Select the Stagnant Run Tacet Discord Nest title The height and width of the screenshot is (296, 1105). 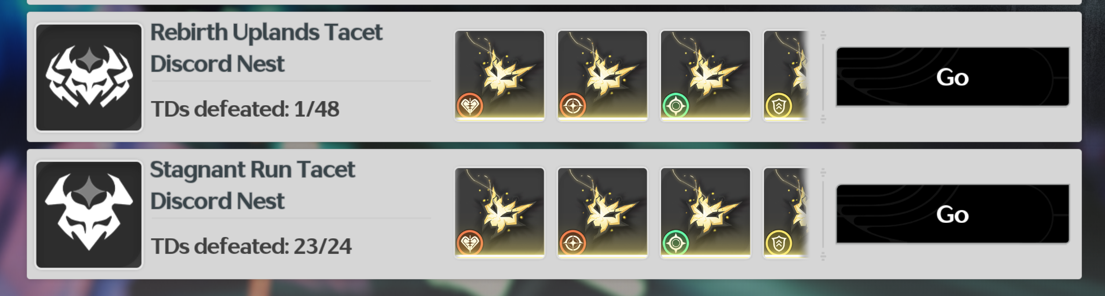click(x=252, y=185)
